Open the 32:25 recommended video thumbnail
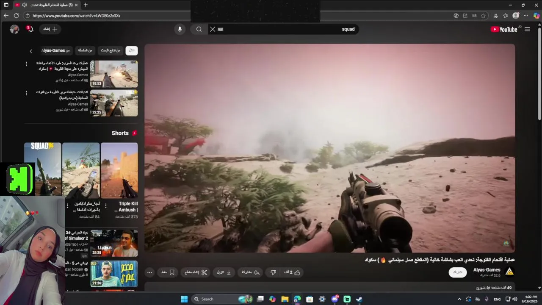The height and width of the screenshot is (305, 542). pyautogui.click(x=114, y=103)
